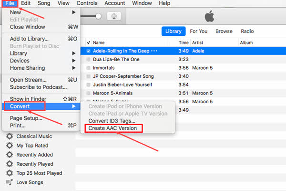Click the Love Songs playlist note icon
The image size is (286, 191).
pyautogui.click(x=10, y=182)
